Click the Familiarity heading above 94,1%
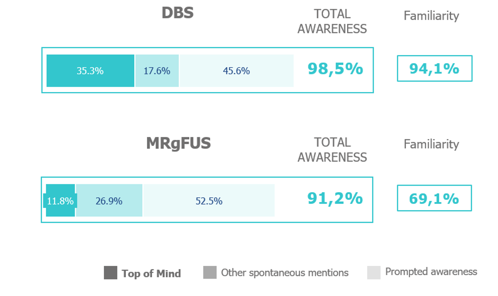This screenshot has width=498, height=296. [x=431, y=16]
